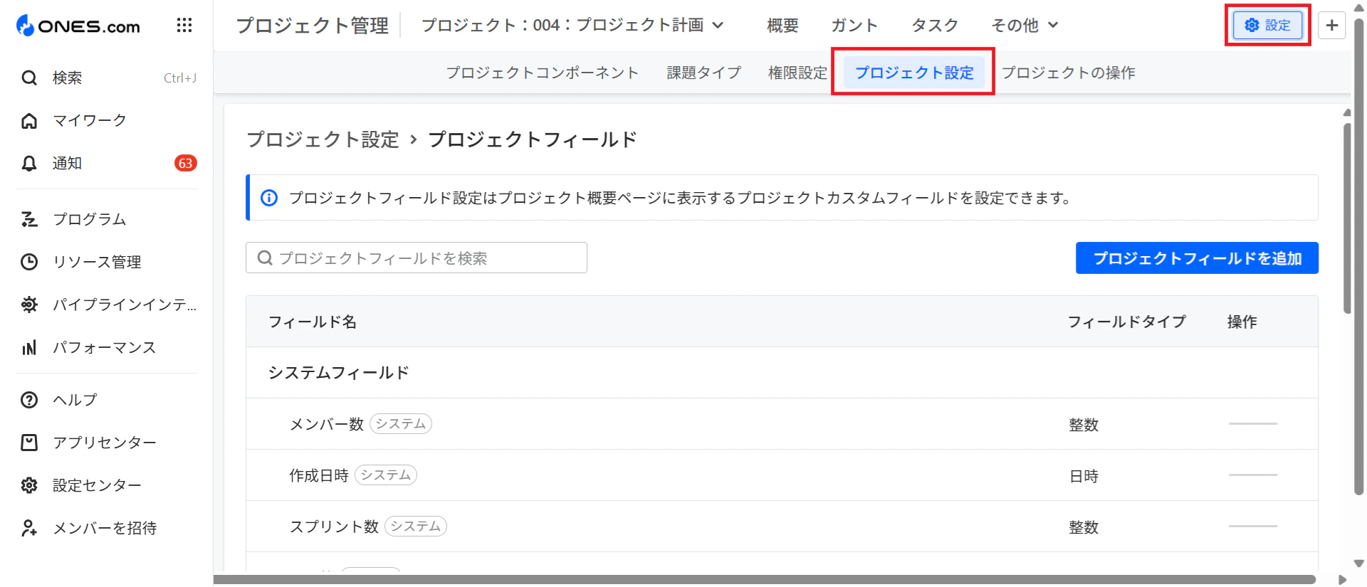Open マイワーク in the sidebar

pyautogui.click(x=90, y=120)
